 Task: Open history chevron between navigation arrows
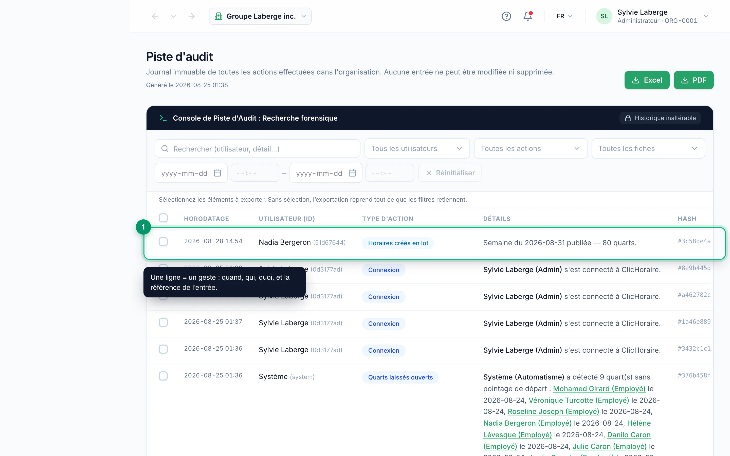173,16
